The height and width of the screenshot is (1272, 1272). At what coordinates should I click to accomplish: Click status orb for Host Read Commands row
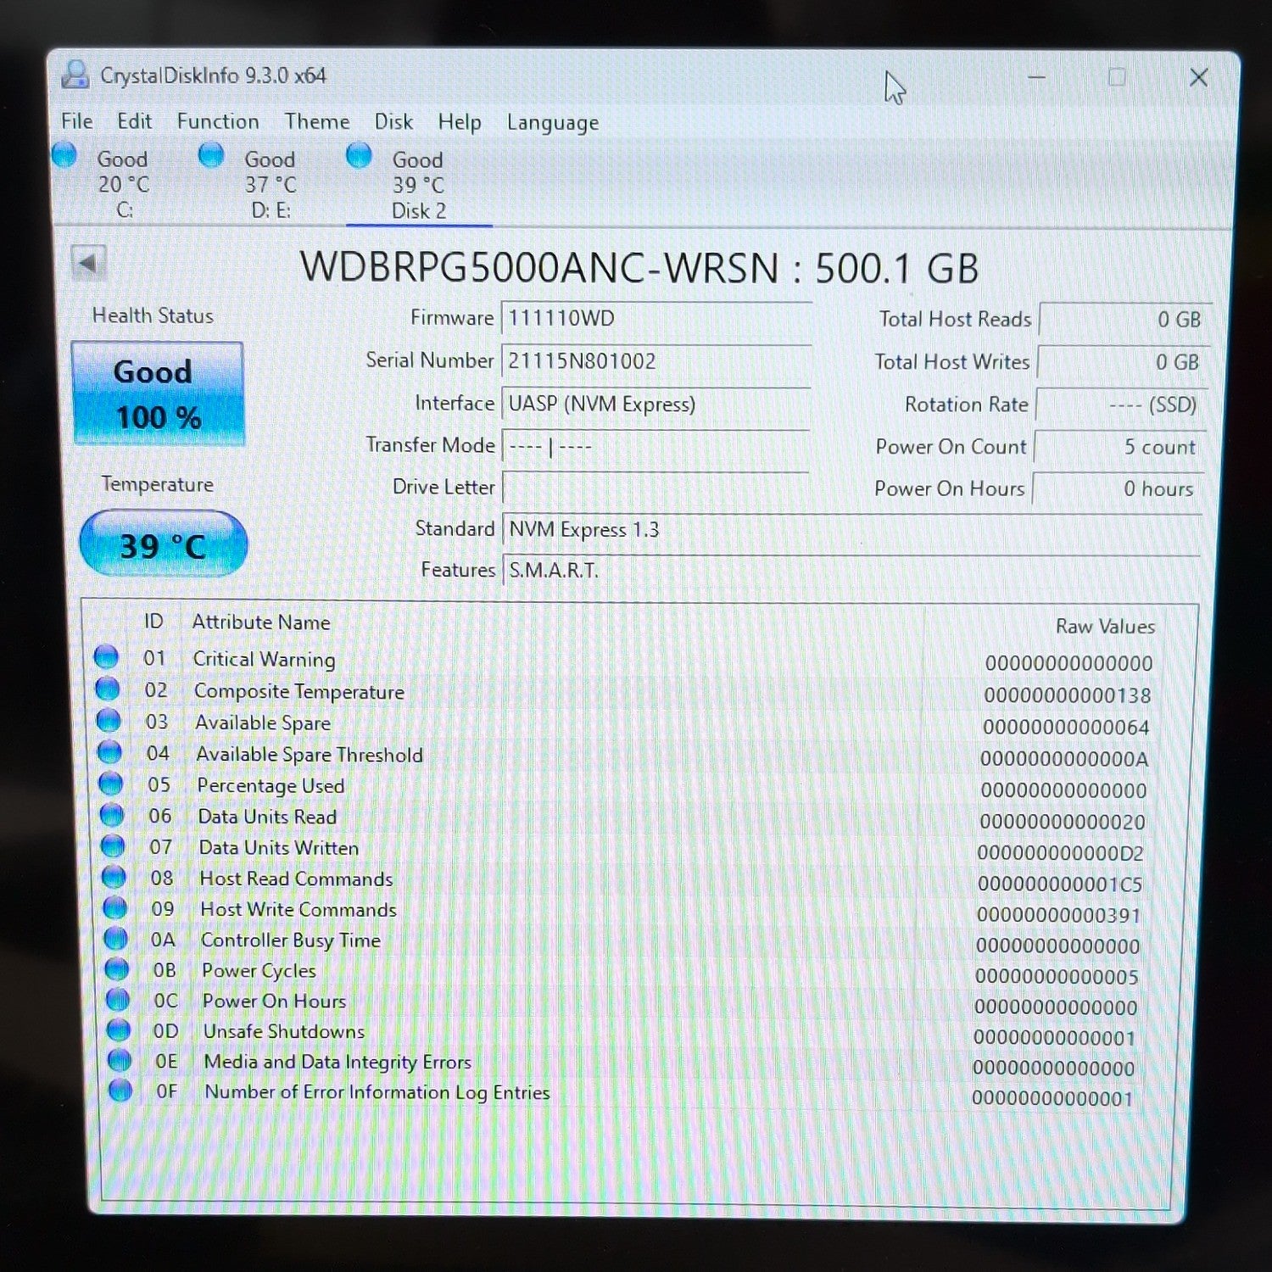click(x=114, y=876)
